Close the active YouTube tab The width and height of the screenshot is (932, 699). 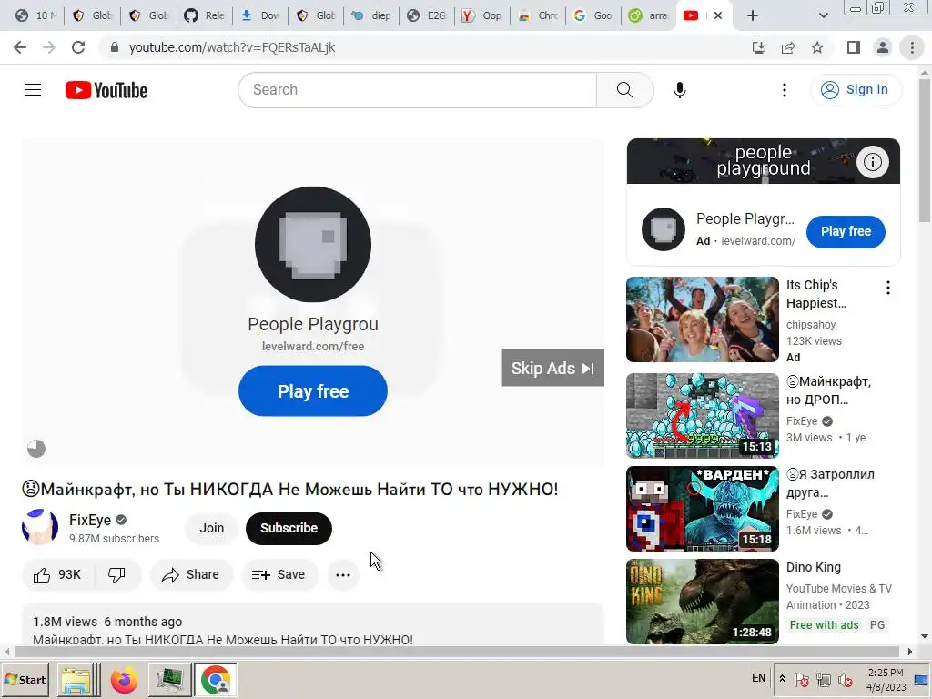[x=718, y=15]
